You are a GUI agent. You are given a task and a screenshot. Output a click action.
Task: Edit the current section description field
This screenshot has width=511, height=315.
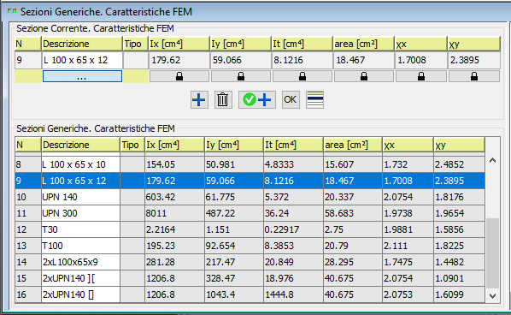(82, 60)
